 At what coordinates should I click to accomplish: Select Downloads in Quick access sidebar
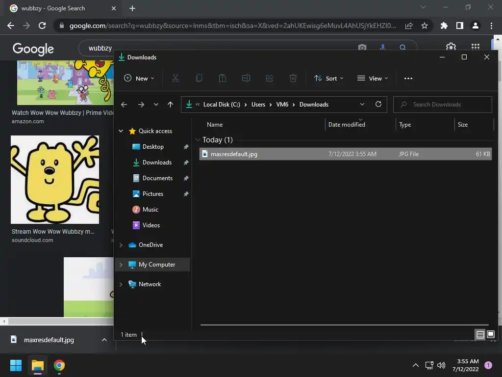tap(157, 162)
